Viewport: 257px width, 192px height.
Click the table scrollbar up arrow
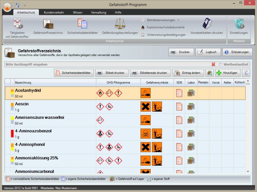(x=248, y=81)
